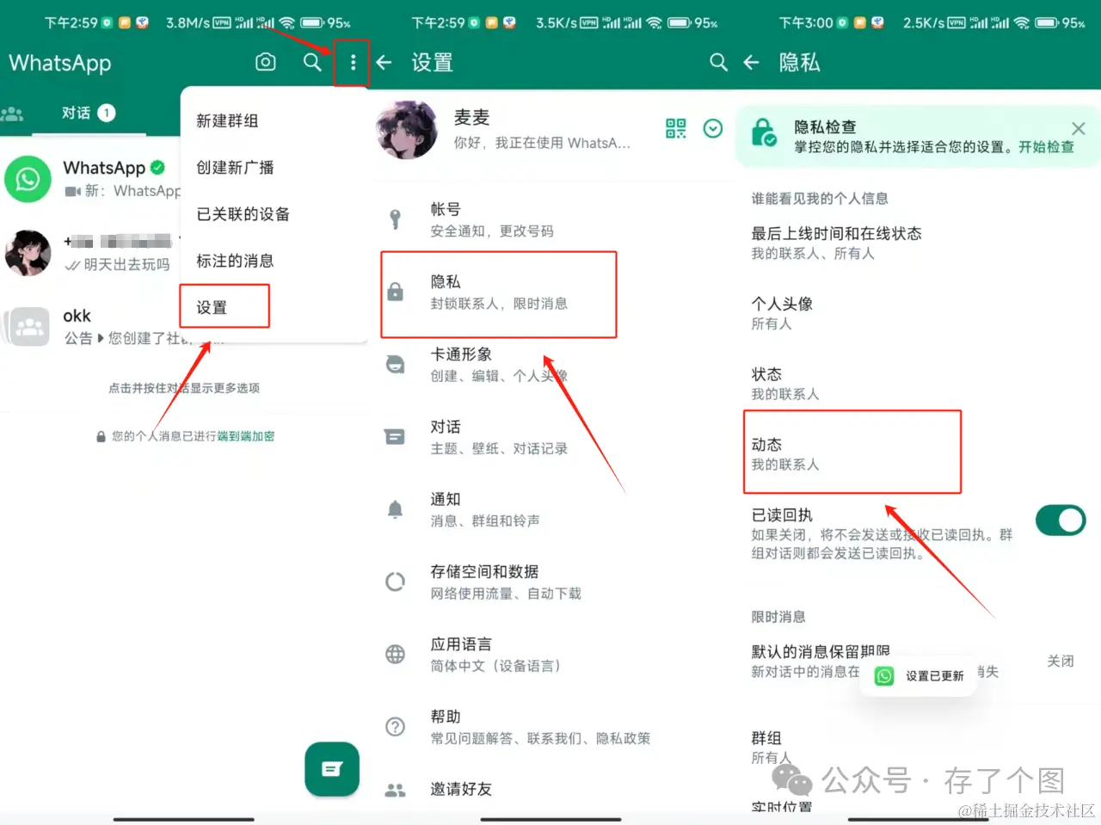This screenshot has height=825, width=1101.
Task: Tap the chat icon for 对话
Action: tap(395, 437)
